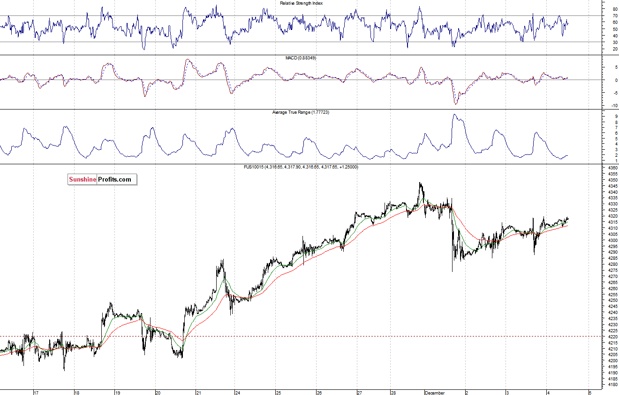Select date label 18 on the time axis
The image size is (619, 395).
click(x=77, y=393)
